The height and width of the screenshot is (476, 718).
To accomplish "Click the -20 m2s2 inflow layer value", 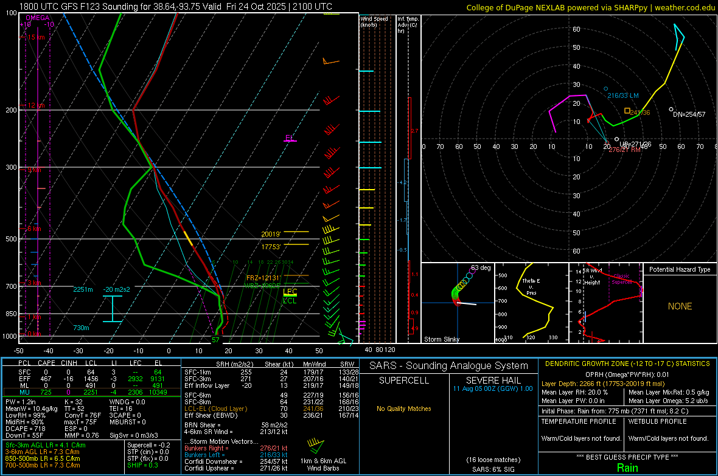I will point(116,289).
